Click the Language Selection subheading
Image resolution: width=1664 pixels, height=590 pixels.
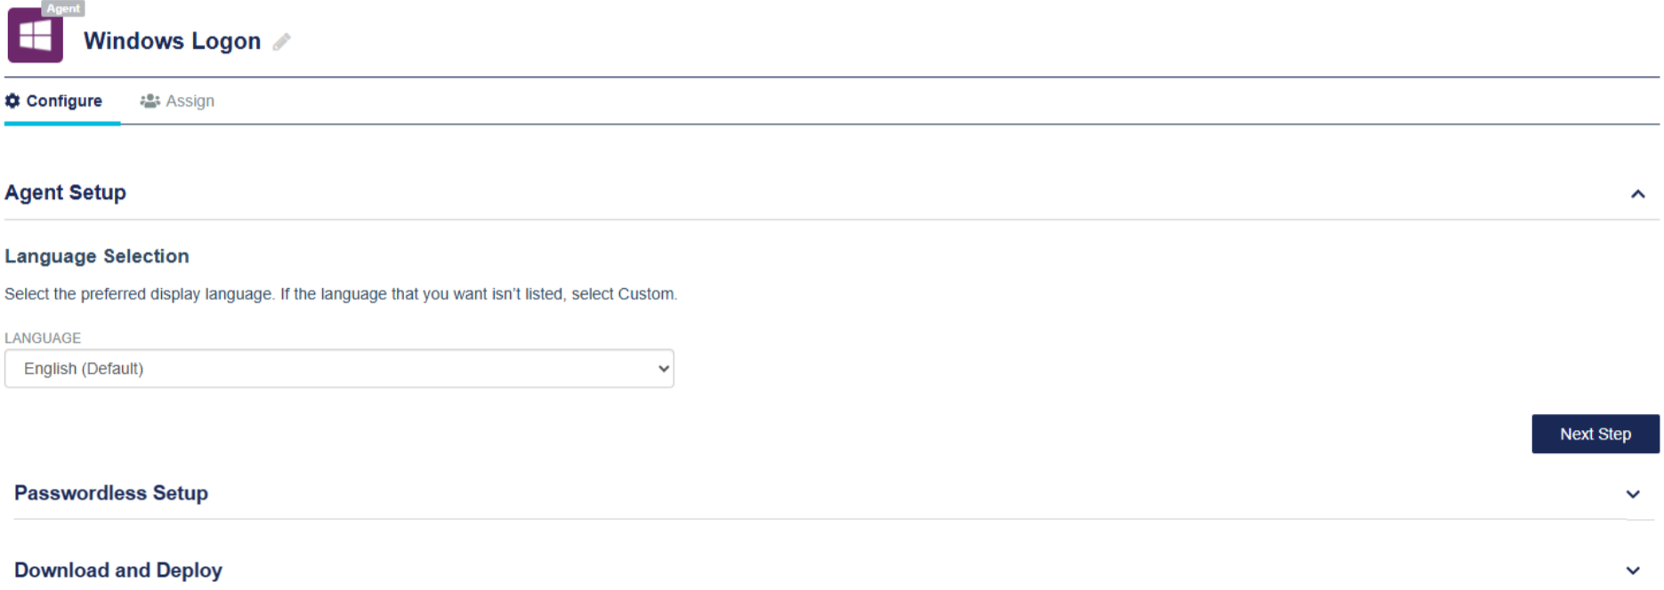tap(97, 257)
